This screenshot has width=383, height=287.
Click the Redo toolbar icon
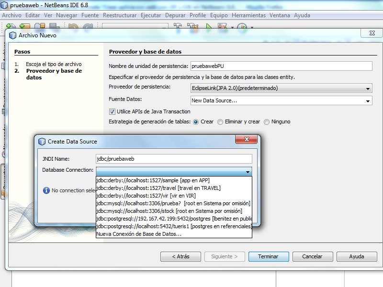[x=88, y=26]
